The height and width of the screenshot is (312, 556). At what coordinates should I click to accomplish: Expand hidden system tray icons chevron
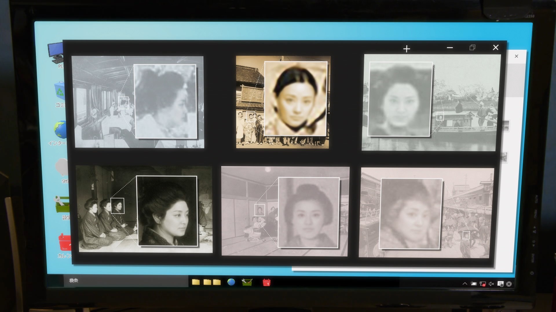click(x=465, y=284)
